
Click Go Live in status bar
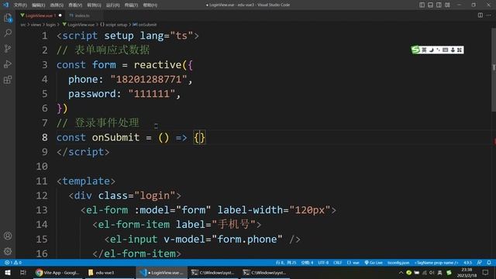point(374,263)
